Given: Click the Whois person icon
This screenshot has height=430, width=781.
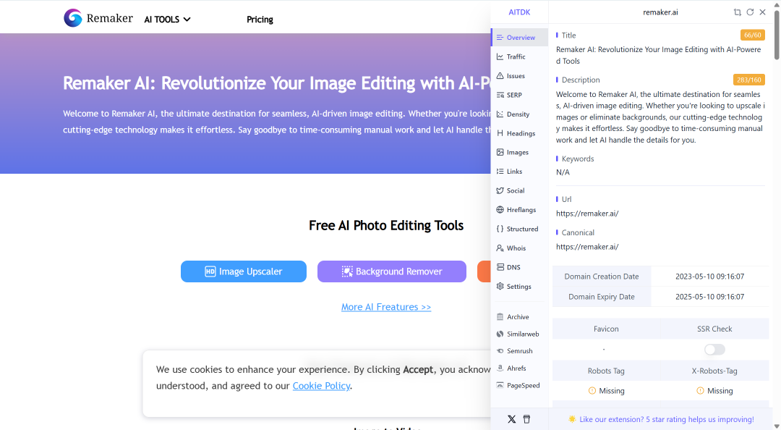Looking at the screenshot, I should click(x=500, y=248).
